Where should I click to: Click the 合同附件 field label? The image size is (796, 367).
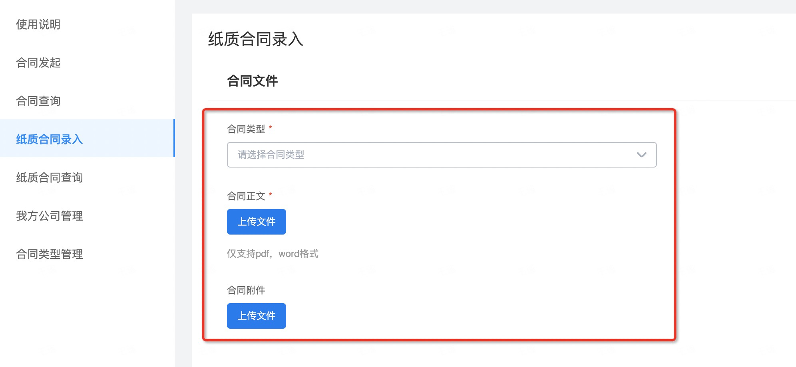click(246, 290)
